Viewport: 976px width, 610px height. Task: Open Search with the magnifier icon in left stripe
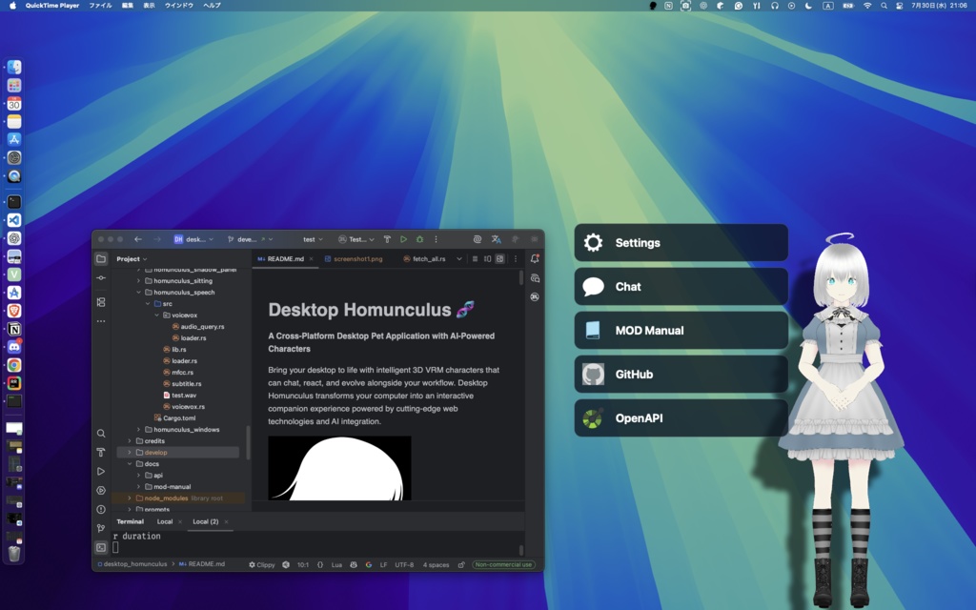pos(101,433)
